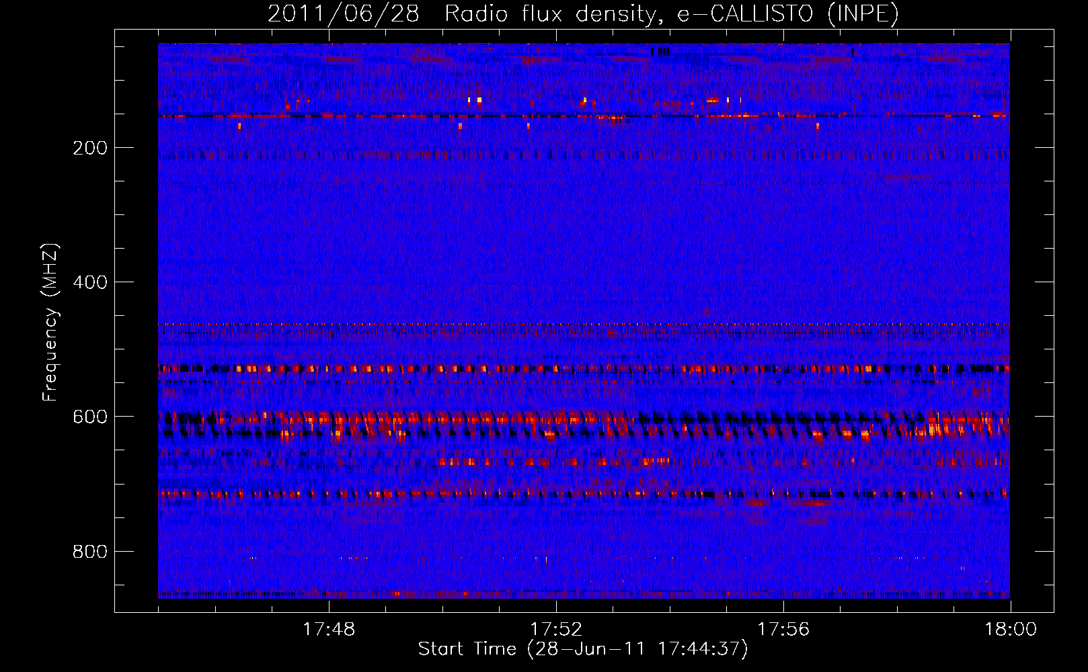Click the 17:48 time tick label
1088x672 pixels.
(329, 630)
